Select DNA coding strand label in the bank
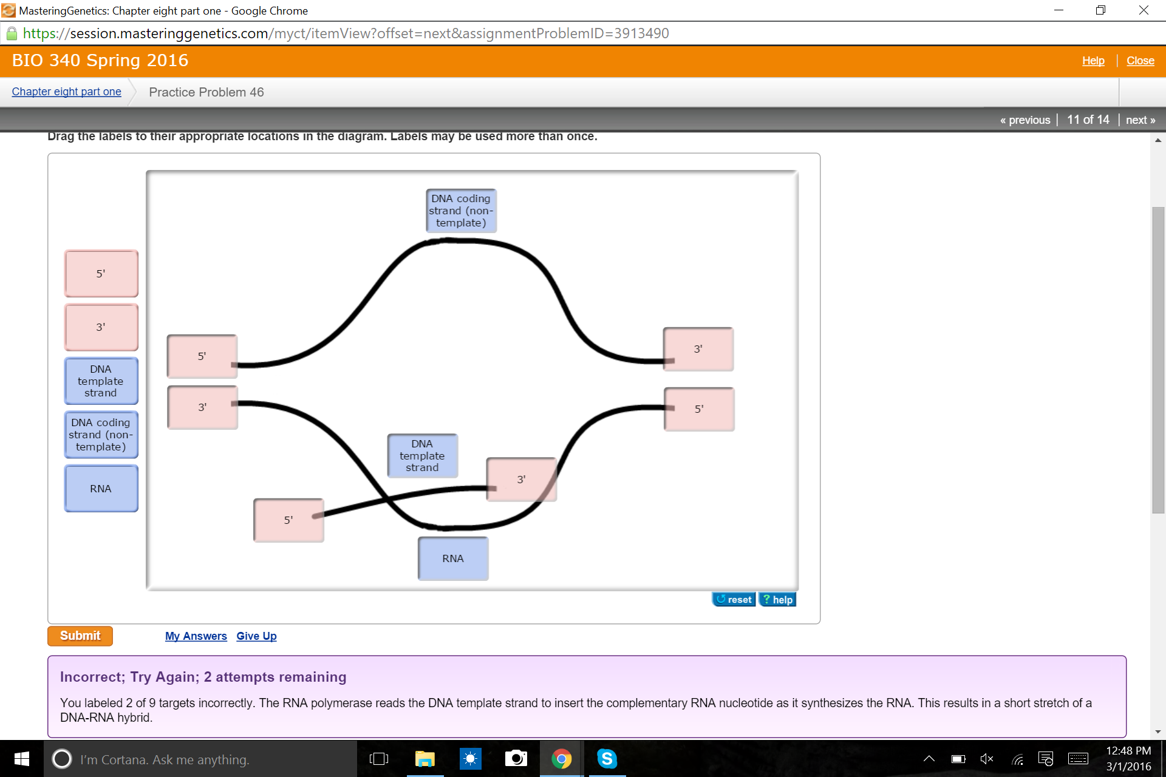The height and width of the screenshot is (777, 1166). [x=101, y=435]
